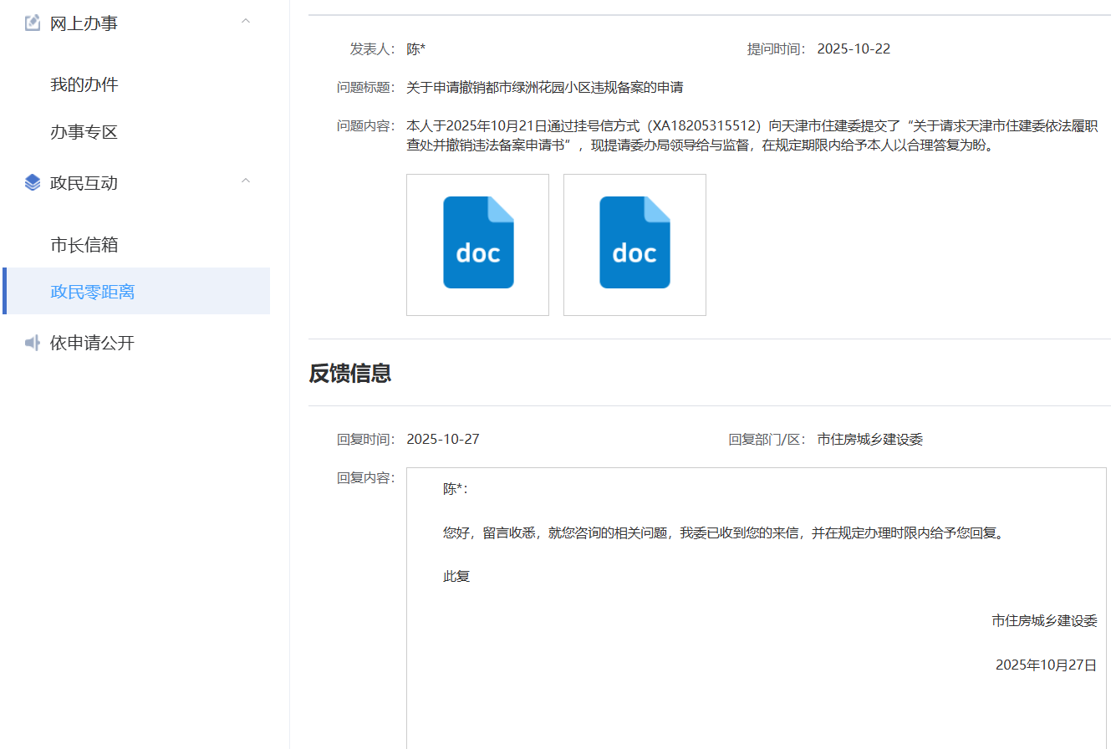Collapse the 网上办事 section chevron

click(246, 21)
